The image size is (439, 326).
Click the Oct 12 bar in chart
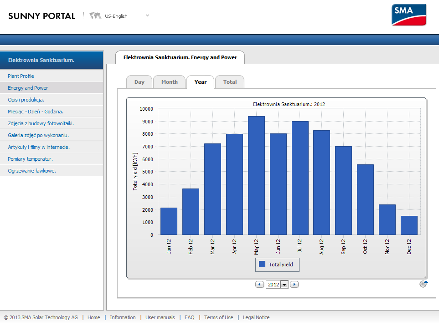pyautogui.click(x=365, y=199)
